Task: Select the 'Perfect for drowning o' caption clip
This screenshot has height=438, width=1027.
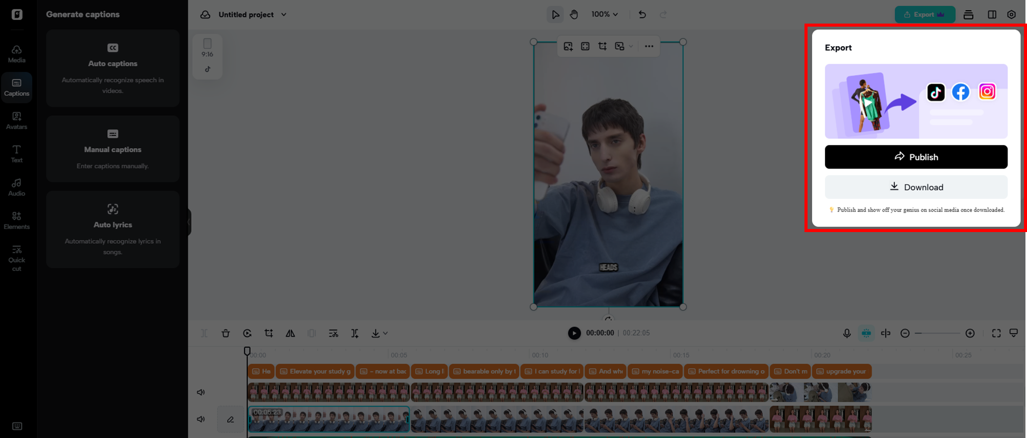Action: tap(726, 371)
